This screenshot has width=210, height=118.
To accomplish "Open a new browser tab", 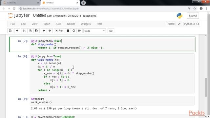I will (83, 3).
